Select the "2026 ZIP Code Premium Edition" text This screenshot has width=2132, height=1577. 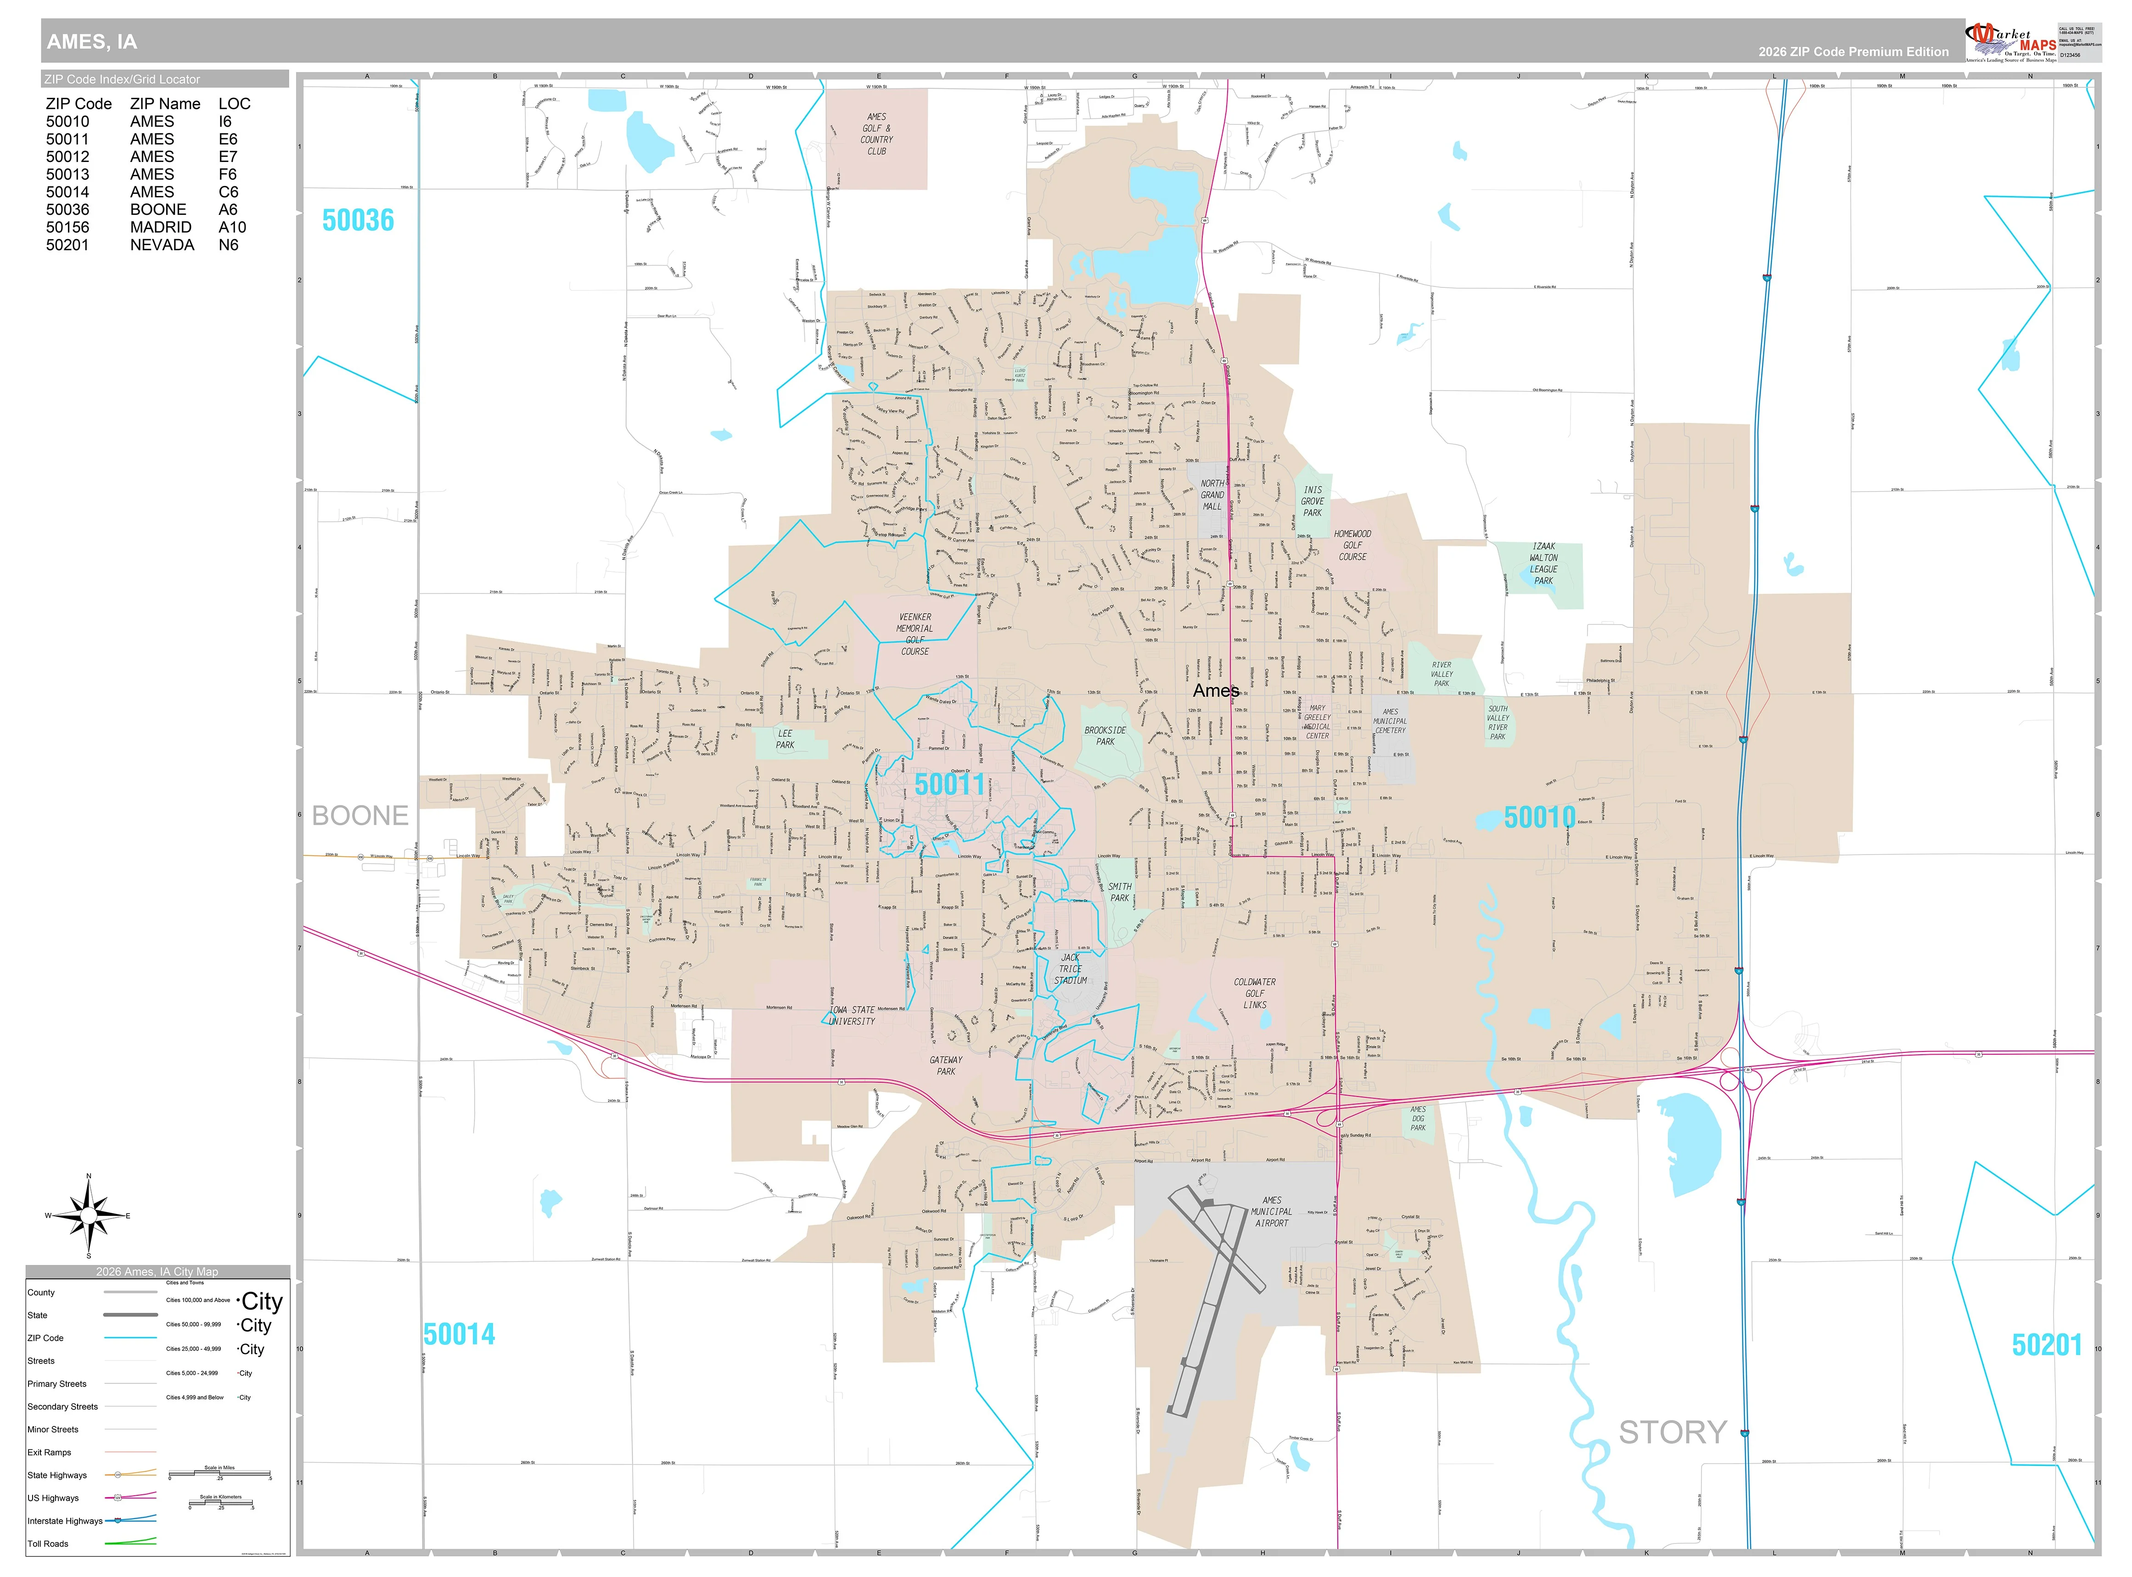pyautogui.click(x=1853, y=51)
